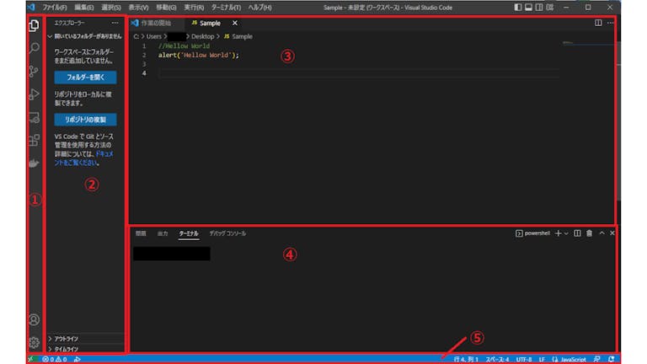The height and width of the screenshot is (364, 647).
Task: Delete terminal using the trash icon
Action: pos(590,233)
